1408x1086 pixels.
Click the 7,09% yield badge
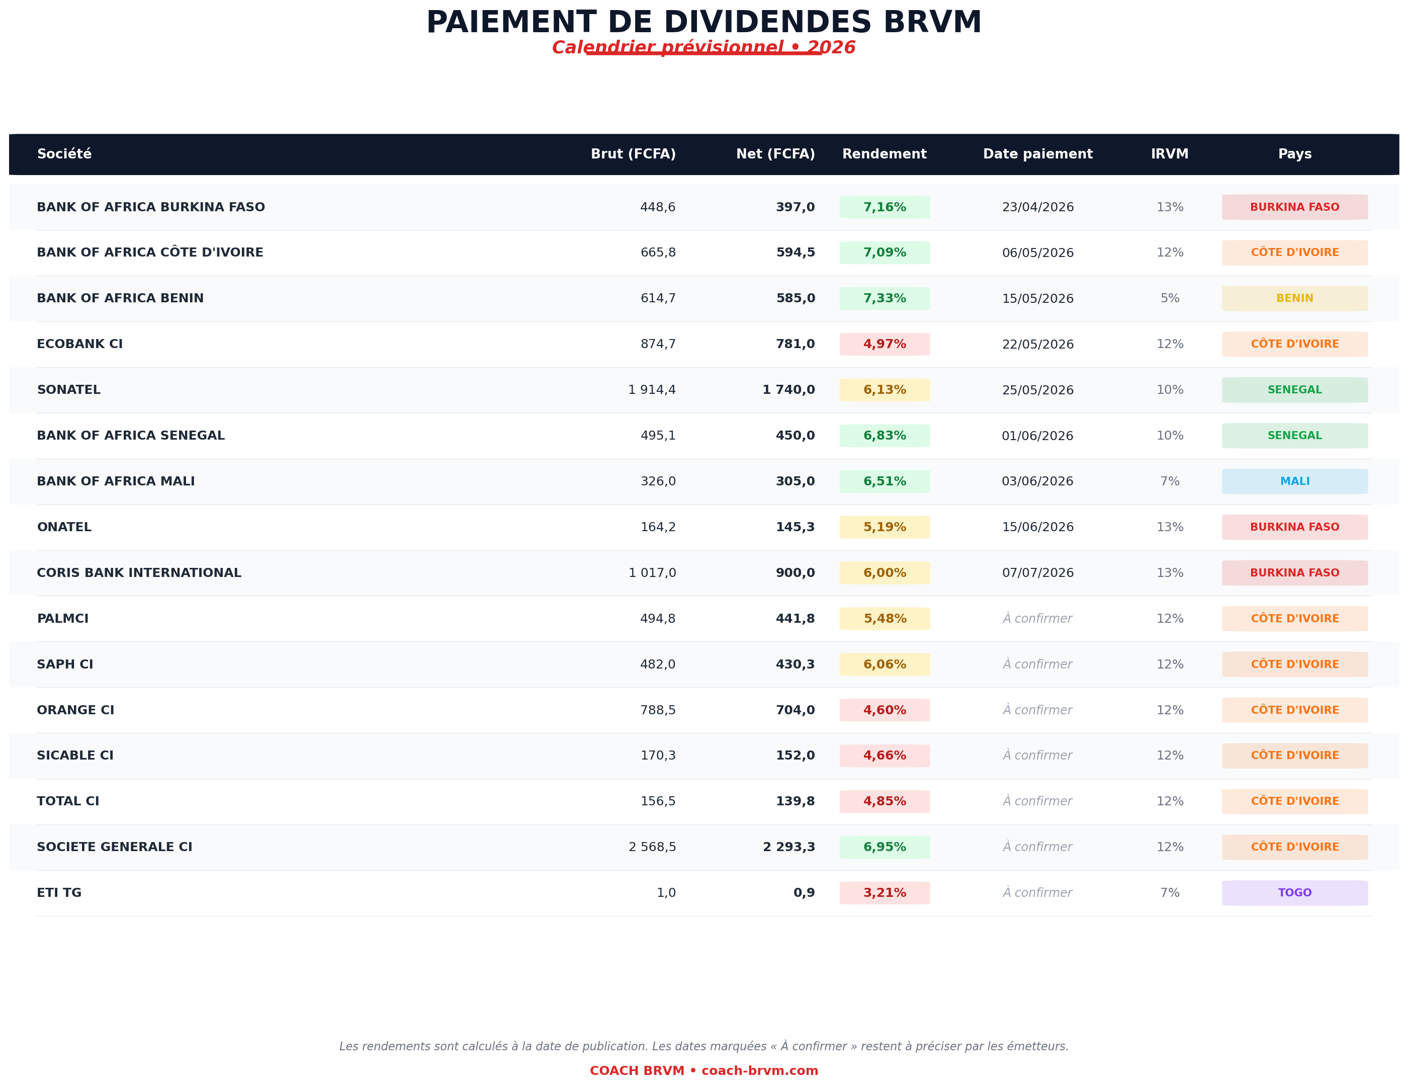click(885, 253)
